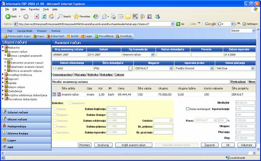Open the IE Search tool
This screenshot has height=161, width=261.
64,17
